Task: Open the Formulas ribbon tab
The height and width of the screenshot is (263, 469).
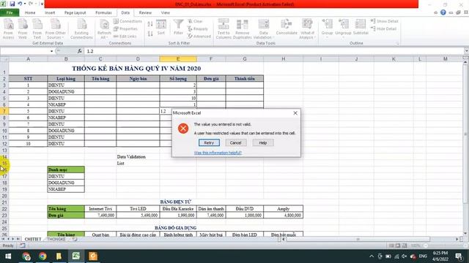Action: coord(103,13)
